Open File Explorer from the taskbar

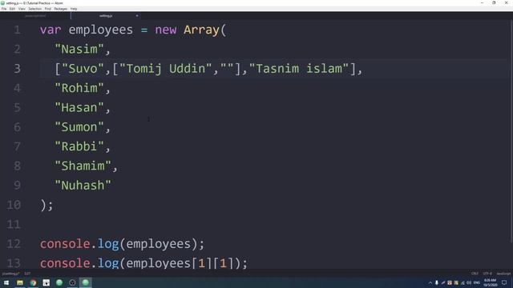[x=20, y=282]
